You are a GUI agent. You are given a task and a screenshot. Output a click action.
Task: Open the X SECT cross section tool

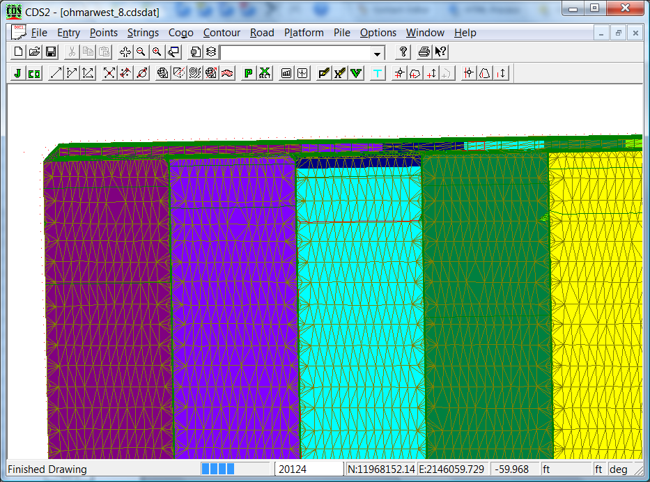265,73
